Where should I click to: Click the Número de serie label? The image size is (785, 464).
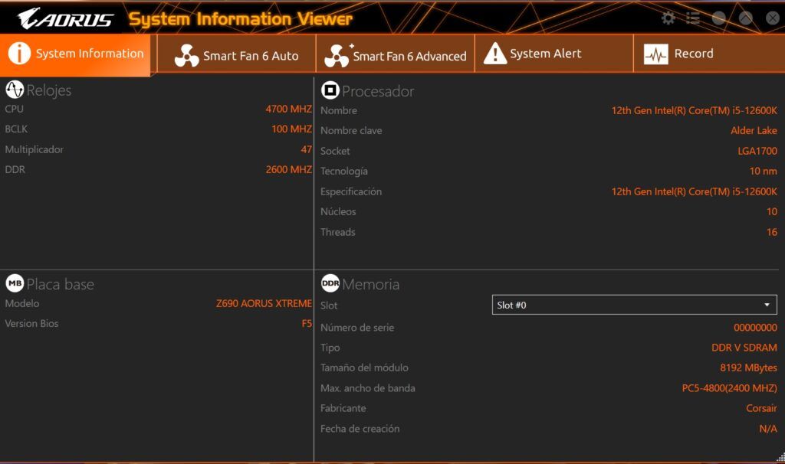point(357,328)
